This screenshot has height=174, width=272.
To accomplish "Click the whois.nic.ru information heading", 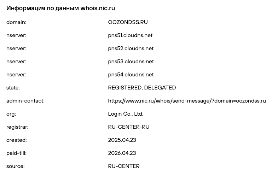I will click(x=60, y=8).
